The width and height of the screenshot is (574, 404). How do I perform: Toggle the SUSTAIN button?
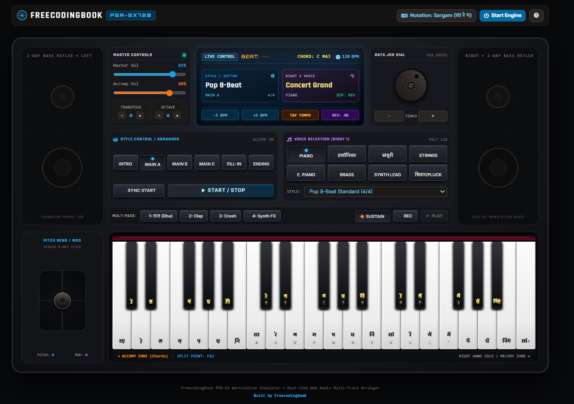[x=373, y=216]
